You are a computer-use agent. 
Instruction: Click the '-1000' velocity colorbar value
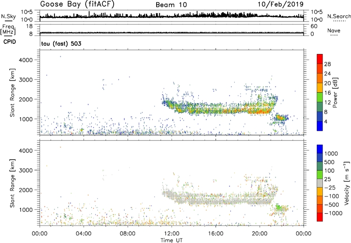[x=333, y=213]
